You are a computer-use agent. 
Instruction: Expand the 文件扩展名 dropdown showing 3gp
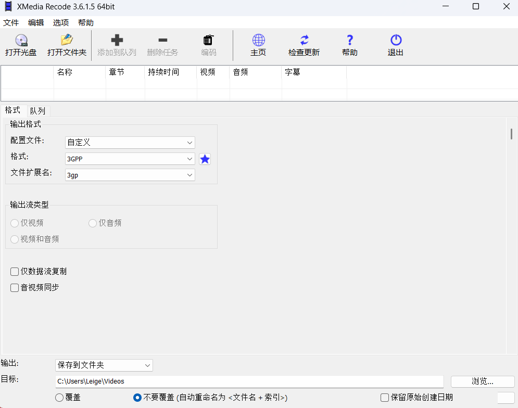(x=130, y=175)
